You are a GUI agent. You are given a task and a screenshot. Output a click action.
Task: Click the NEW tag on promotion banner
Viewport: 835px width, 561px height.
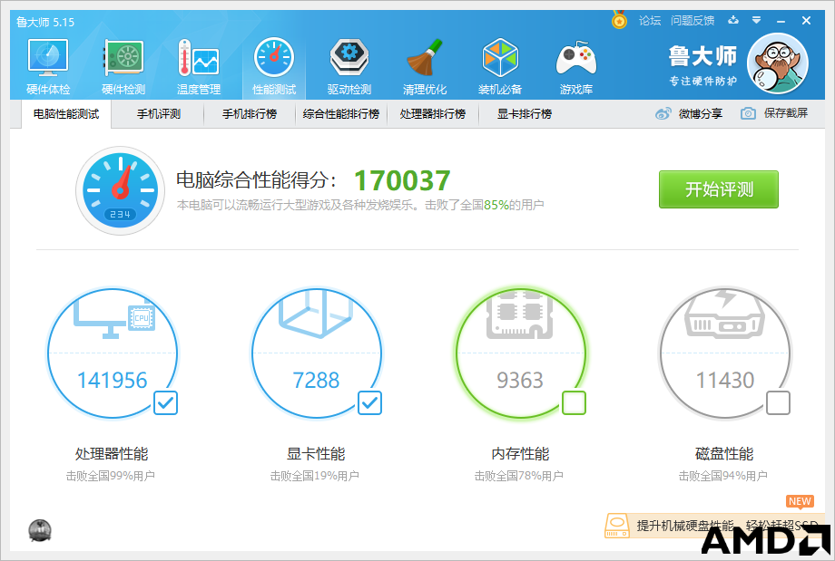click(800, 501)
